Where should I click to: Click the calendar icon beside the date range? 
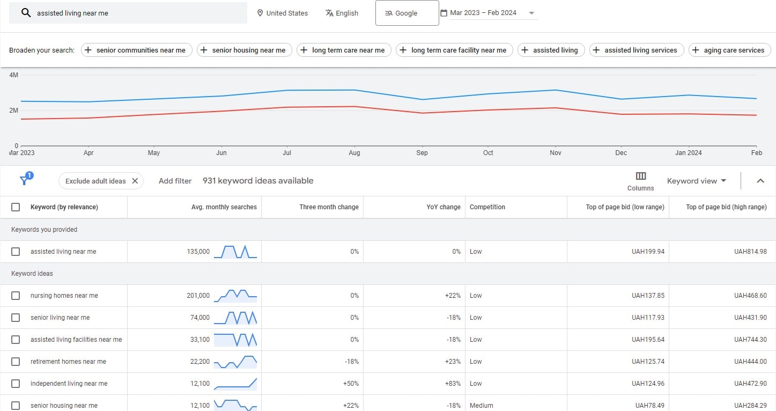click(x=444, y=13)
